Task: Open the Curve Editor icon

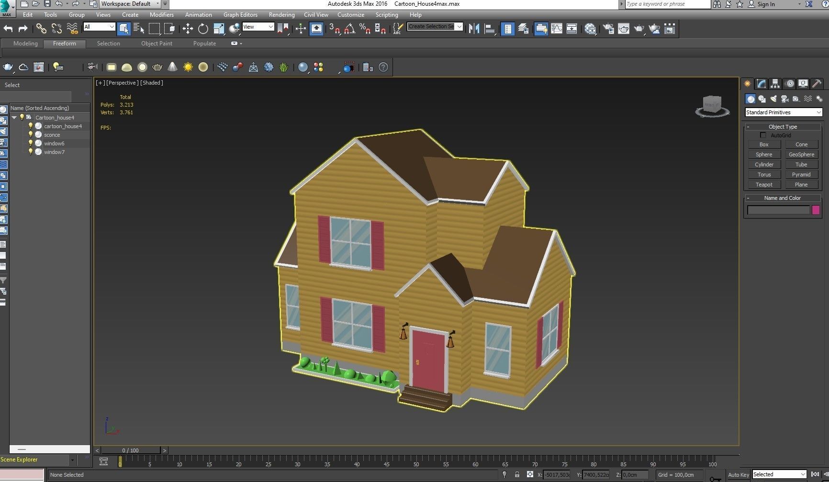Action: [x=557, y=29]
